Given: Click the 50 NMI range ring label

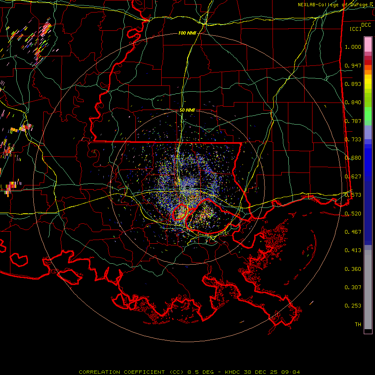Looking at the screenshot, I should pyautogui.click(x=187, y=110).
